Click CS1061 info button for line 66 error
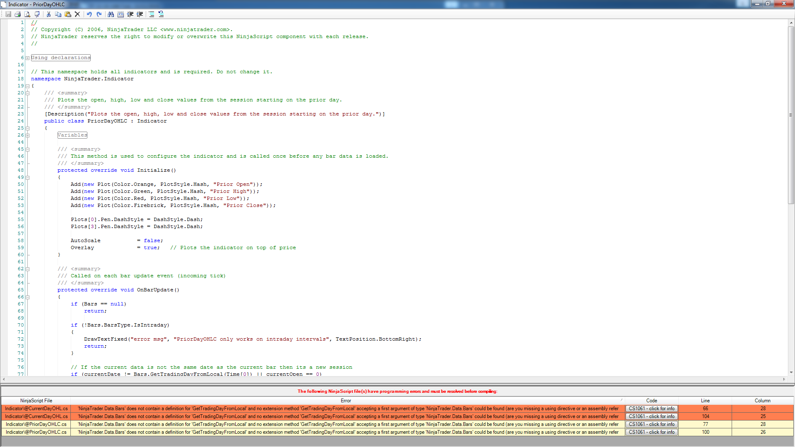The width and height of the screenshot is (795, 447). (x=651, y=409)
